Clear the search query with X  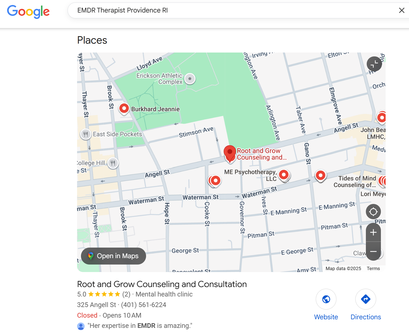coord(401,11)
